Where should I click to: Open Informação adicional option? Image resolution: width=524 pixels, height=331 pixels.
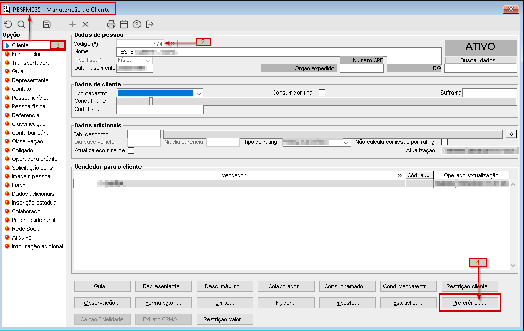tap(38, 246)
